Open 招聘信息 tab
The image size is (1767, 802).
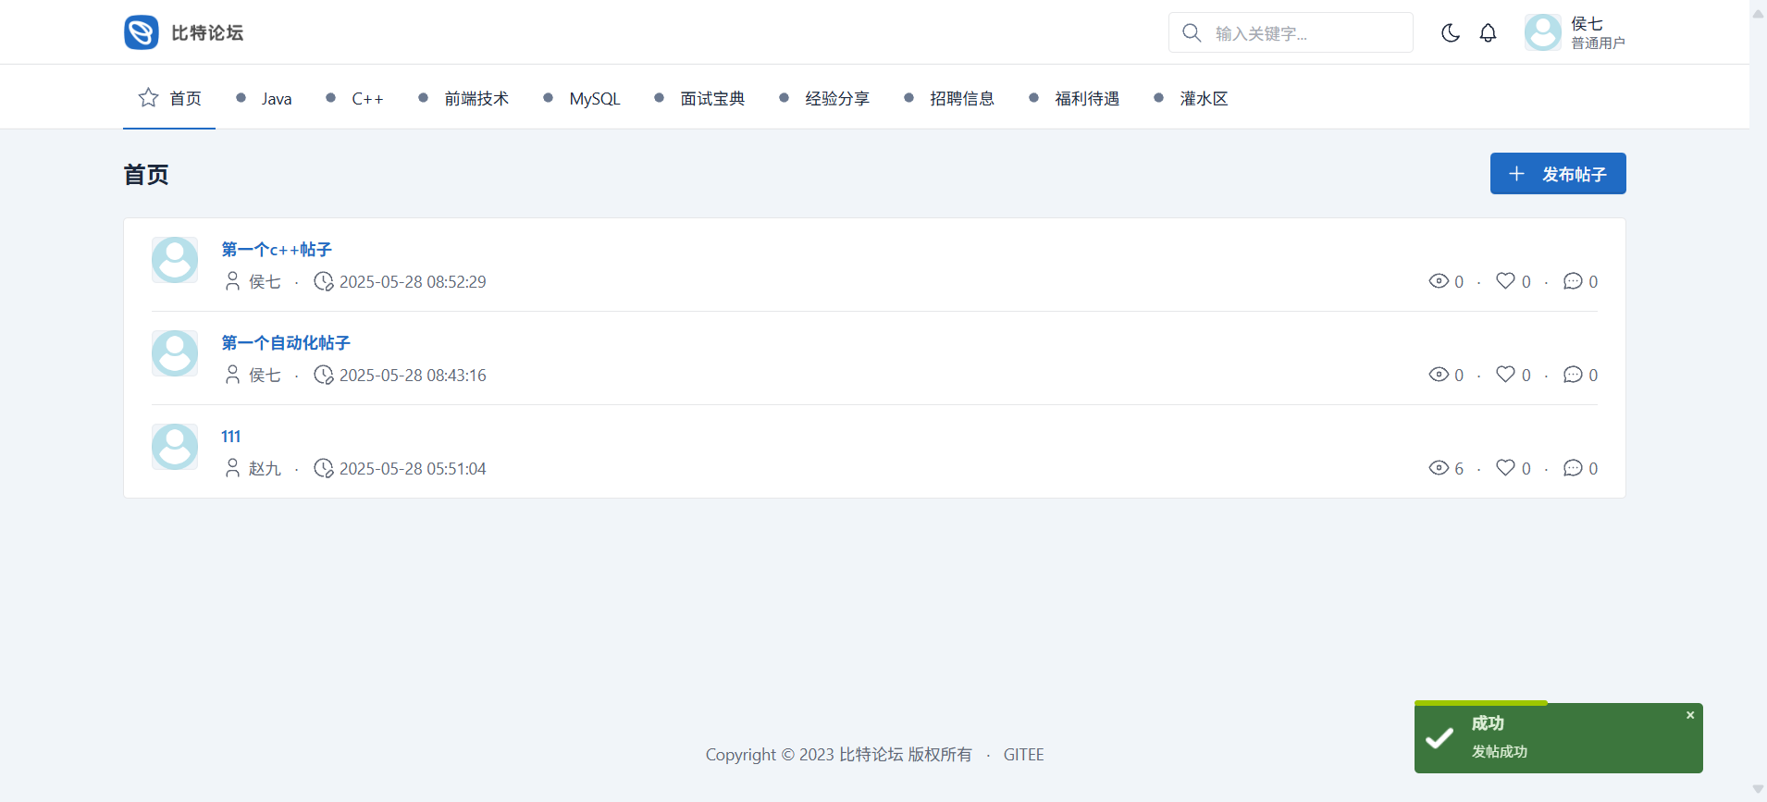pyautogui.click(x=949, y=98)
